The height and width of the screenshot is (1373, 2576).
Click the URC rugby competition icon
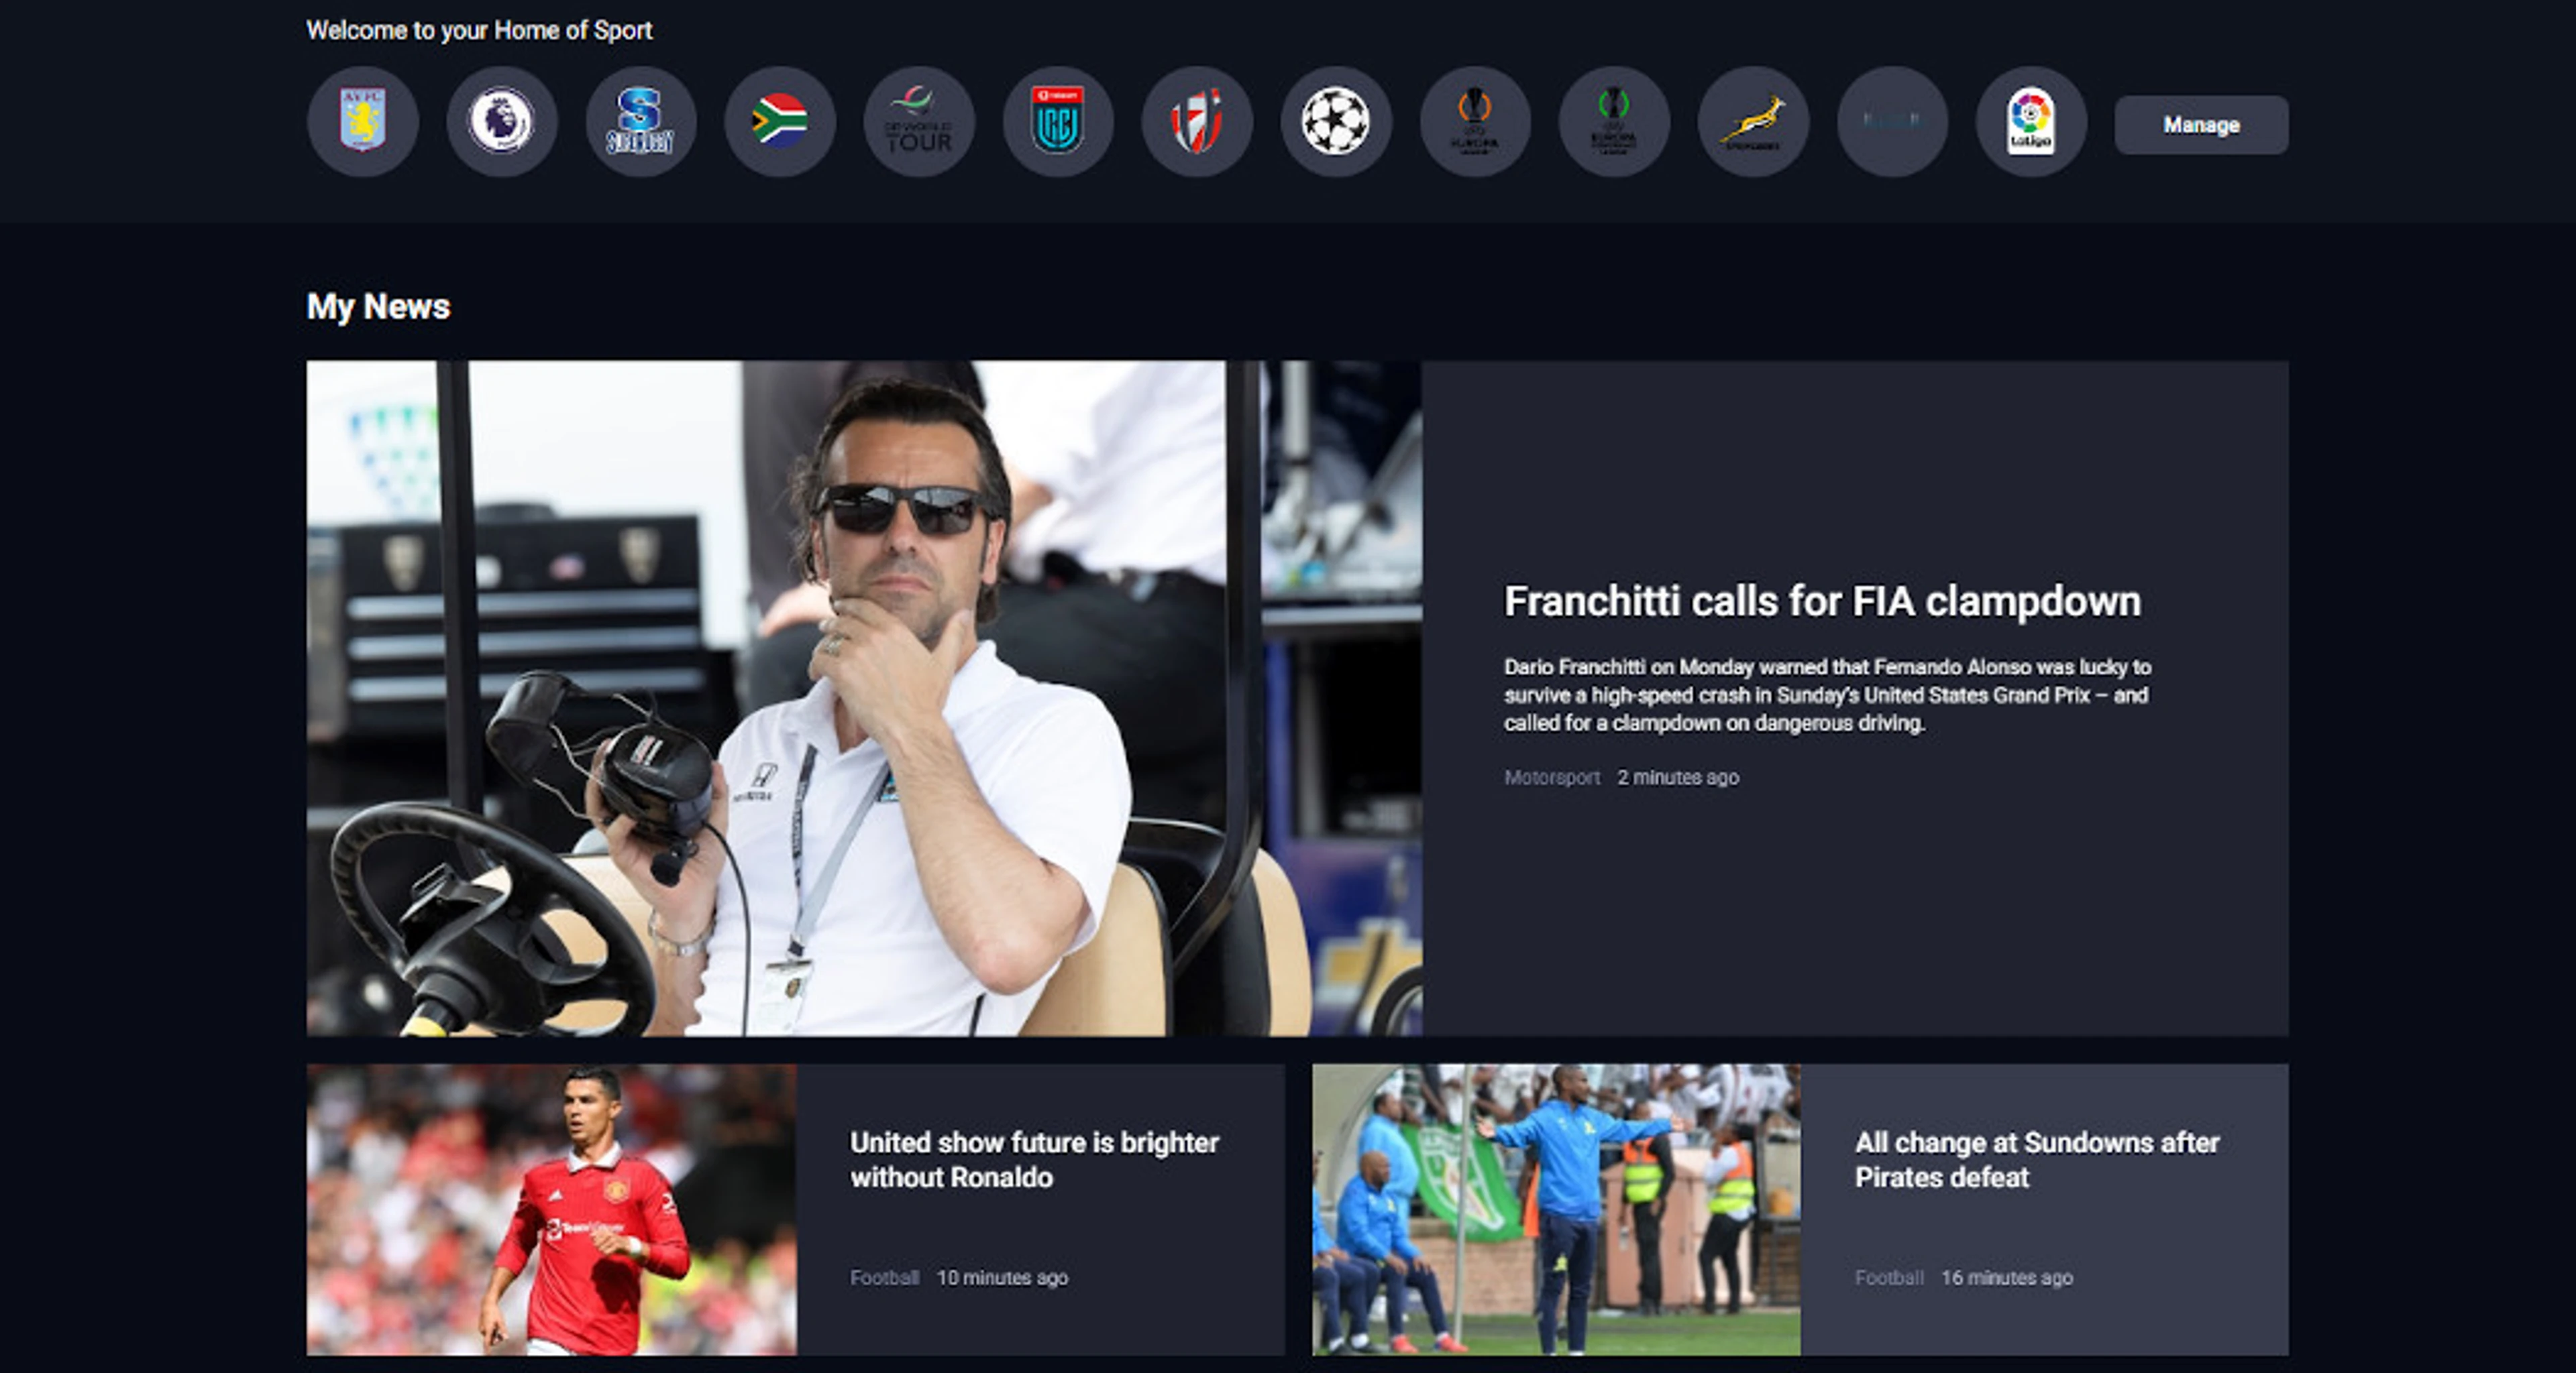point(1058,121)
